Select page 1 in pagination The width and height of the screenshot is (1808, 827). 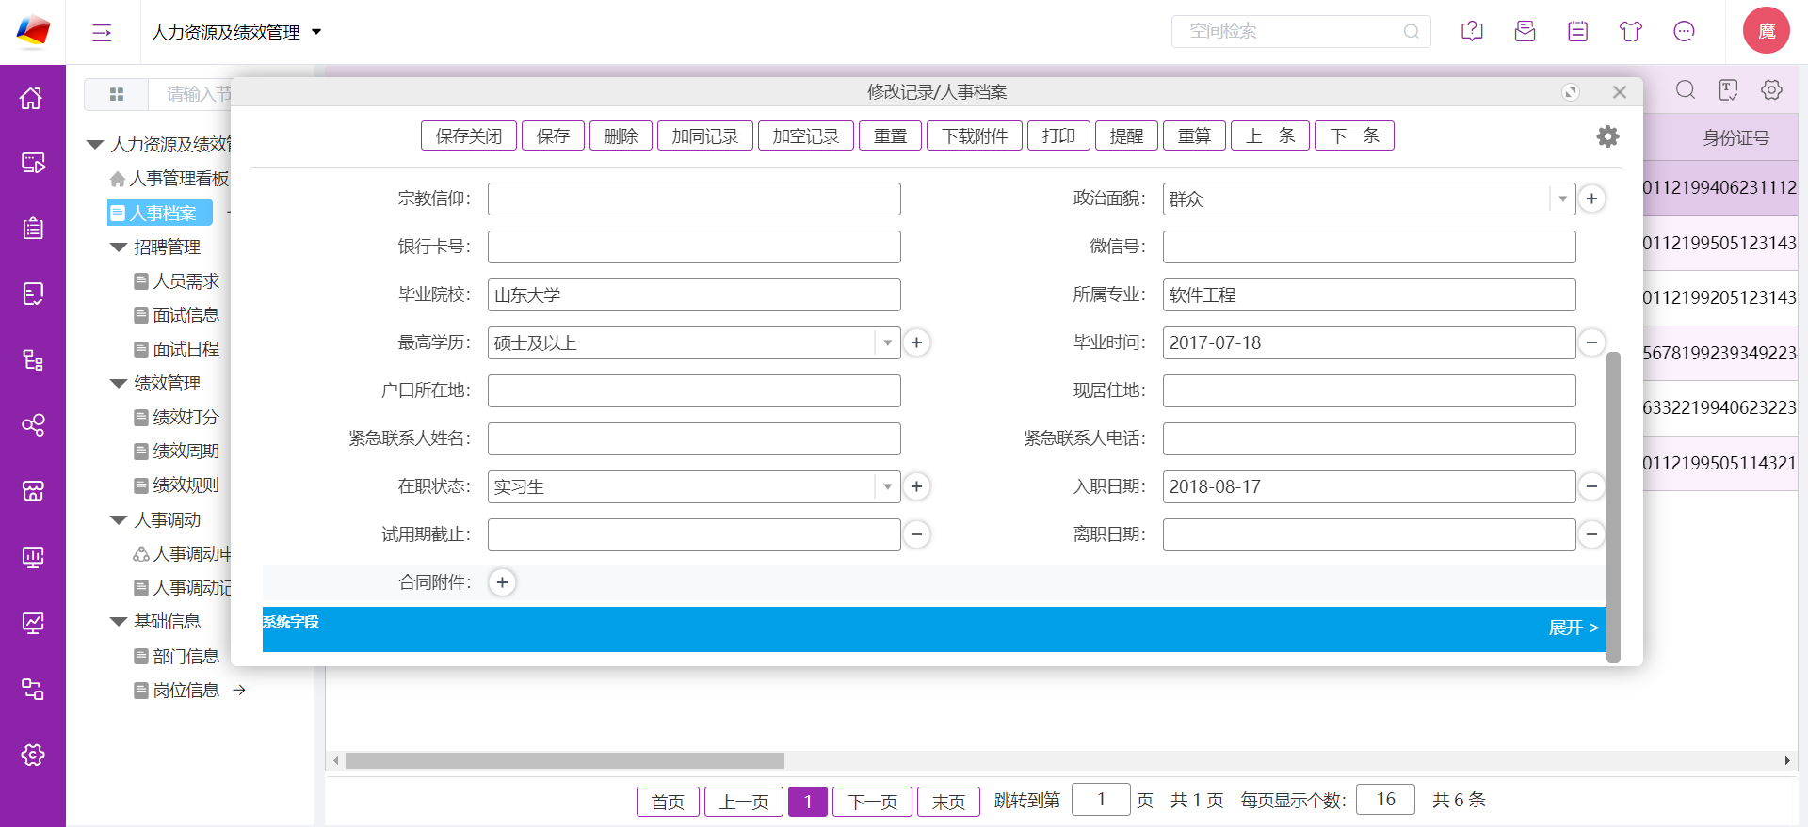coord(807,802)
